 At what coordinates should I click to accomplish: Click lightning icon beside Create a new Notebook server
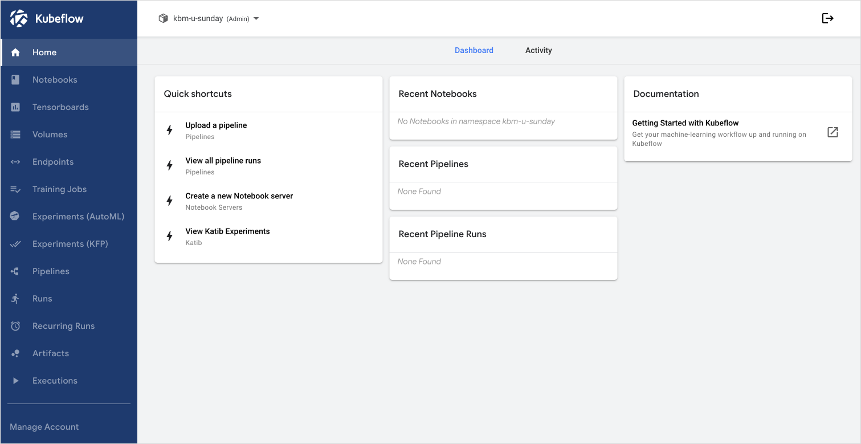point(169,201)
